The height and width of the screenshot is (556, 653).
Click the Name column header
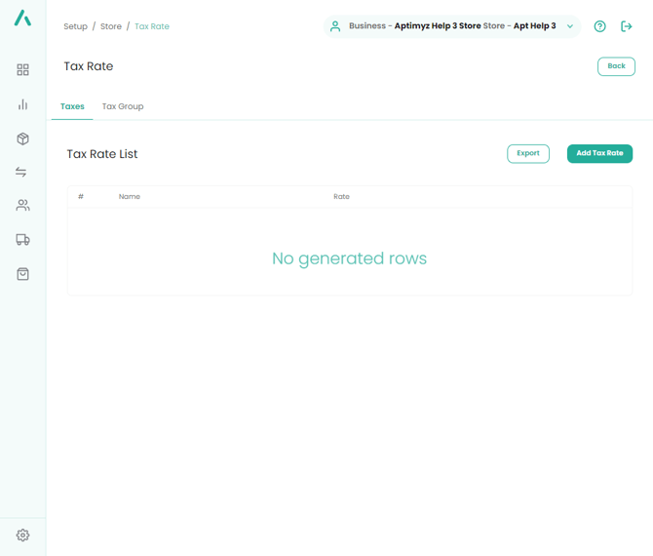coord(130,197)
